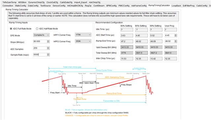211x120 pixels.
Task: Open the DFE Mode dropdown
Action: 41,35
